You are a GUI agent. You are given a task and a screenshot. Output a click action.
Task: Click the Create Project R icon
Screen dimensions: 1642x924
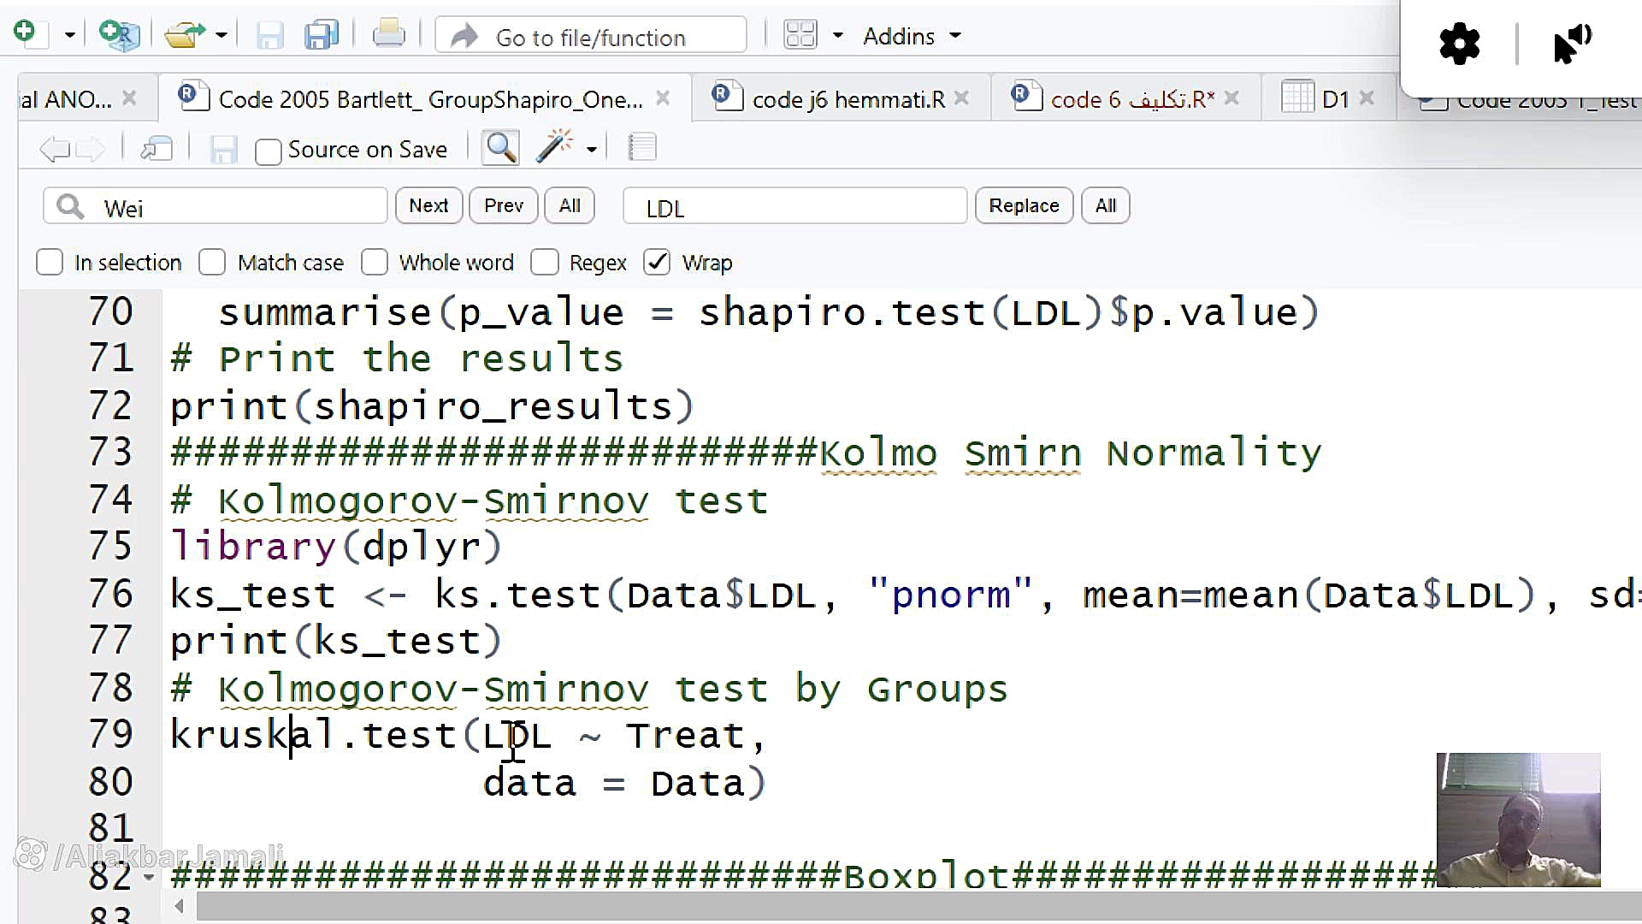coord(119,35)
